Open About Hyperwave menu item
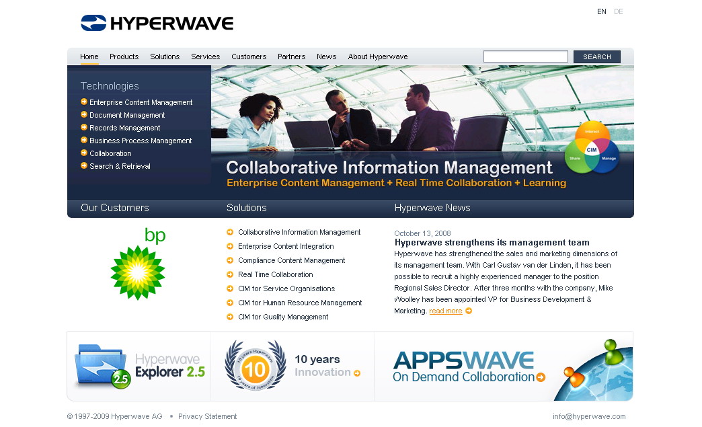Screen dimensions: 702x427 (378, 56)
